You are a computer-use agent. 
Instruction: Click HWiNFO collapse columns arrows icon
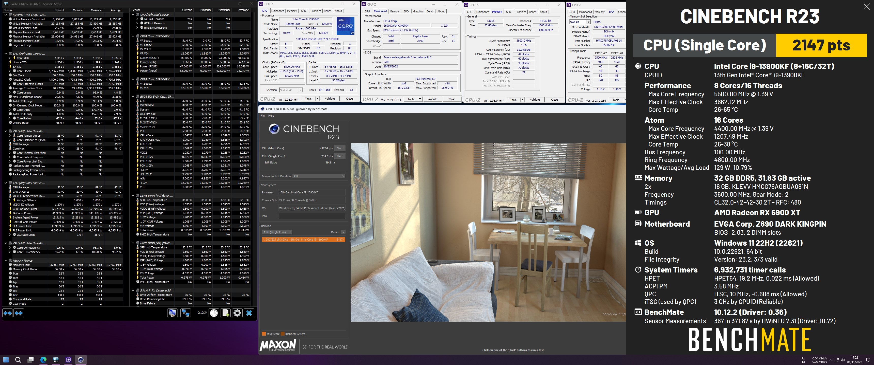click(19, 313)
